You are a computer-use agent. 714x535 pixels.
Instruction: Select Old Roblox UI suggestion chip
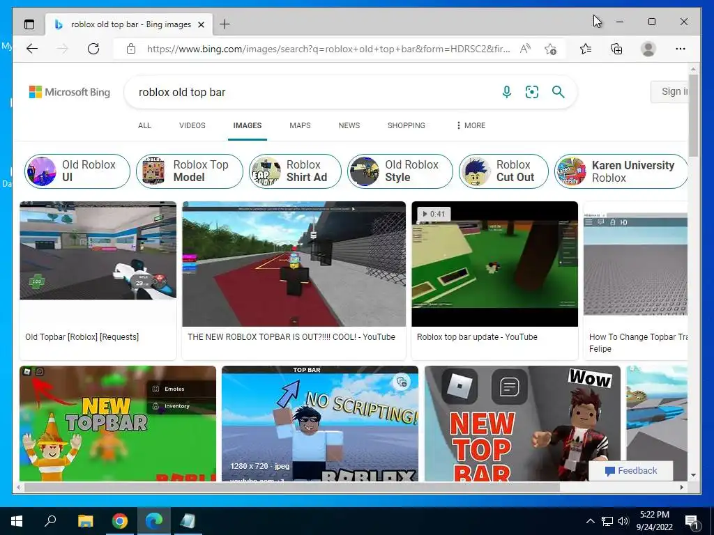(77, 171)
